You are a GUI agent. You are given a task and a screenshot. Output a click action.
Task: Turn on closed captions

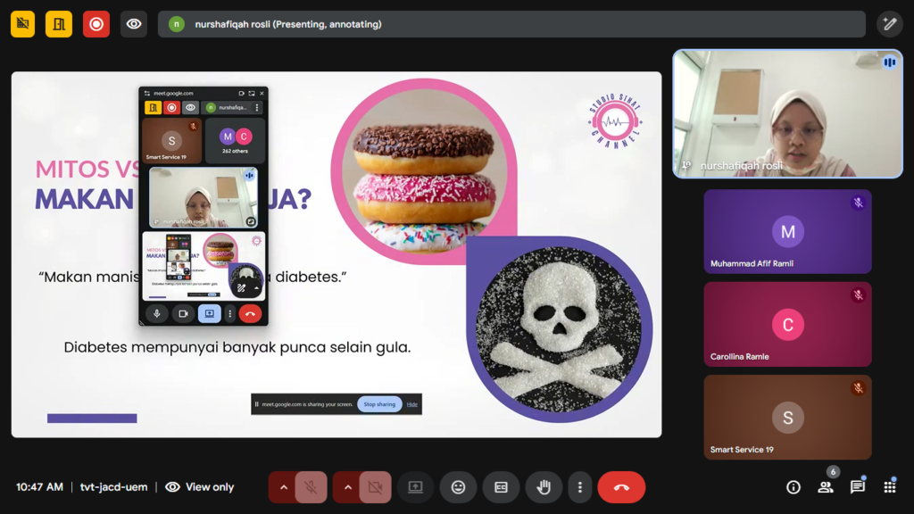click(x=501, y=487)
